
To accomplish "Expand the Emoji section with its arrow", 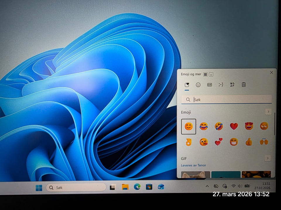I will click(x=268, y=112).
